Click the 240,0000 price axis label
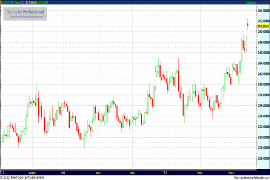270x180 pixels. click(263, 85)
